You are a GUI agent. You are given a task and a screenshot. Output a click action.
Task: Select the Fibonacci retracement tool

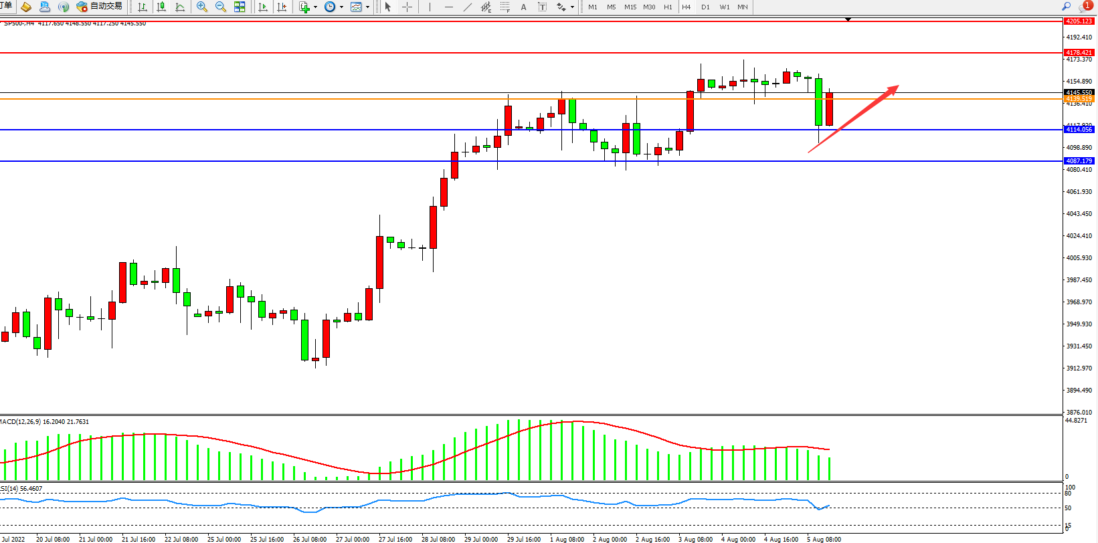pyautogui.click(x=505, y=7)
